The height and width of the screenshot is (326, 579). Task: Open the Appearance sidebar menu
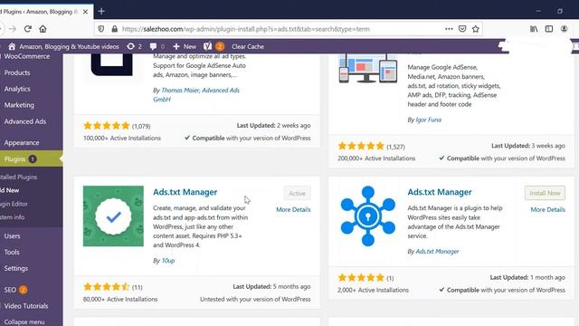[22, 143]
